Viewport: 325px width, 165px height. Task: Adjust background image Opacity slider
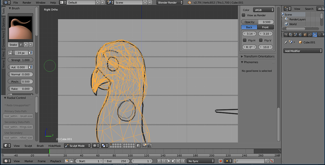point(258,22)
